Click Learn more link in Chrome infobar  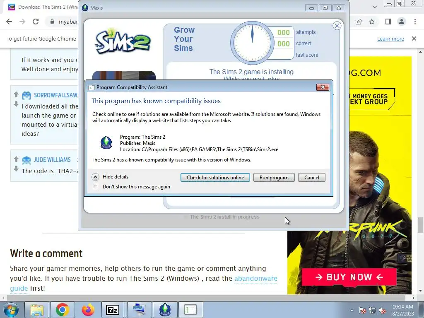[390, 39]
